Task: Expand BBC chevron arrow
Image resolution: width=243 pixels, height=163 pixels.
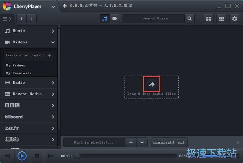Action: [x=53, y=105]
